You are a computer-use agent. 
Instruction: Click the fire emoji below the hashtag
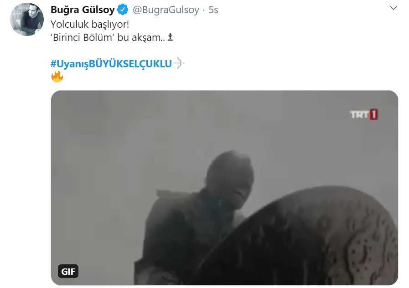57,76
